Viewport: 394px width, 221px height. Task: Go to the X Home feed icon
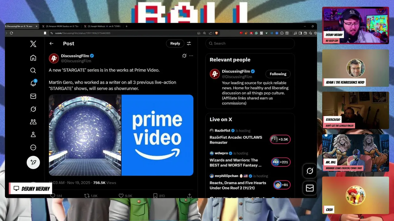pos(33,58)
